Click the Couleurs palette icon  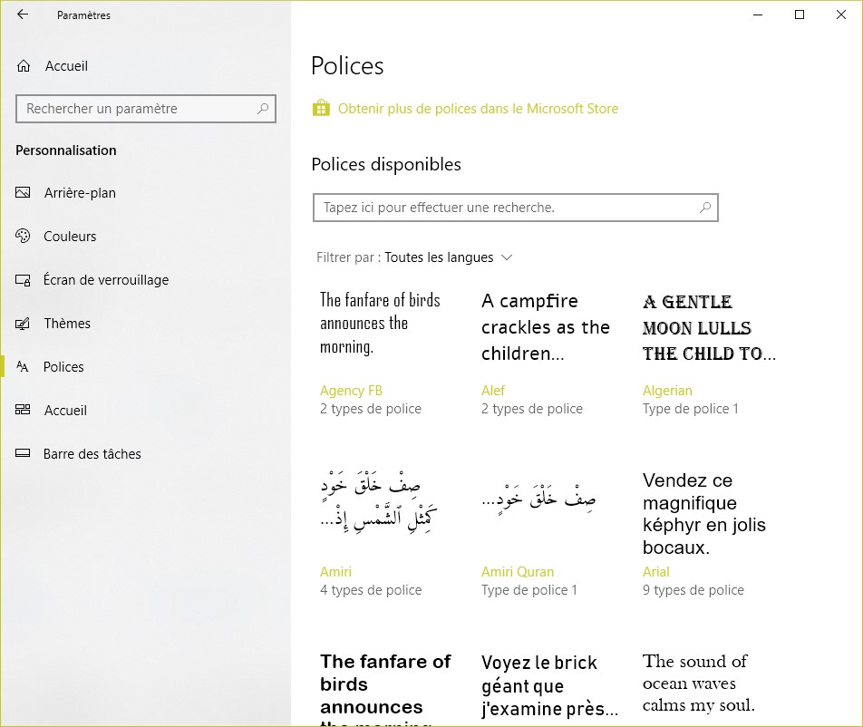pos(24,237)
